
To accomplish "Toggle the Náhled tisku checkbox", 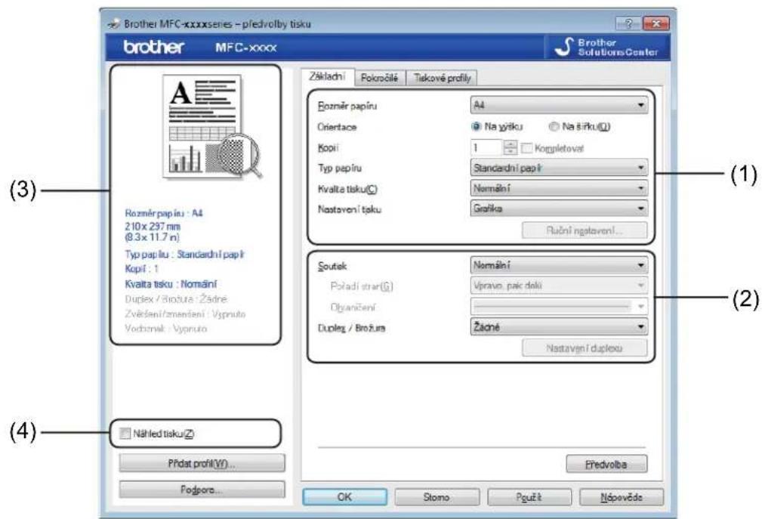I will [125, 433].
